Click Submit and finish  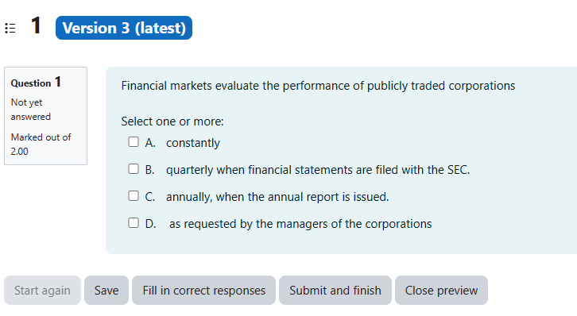335,291
